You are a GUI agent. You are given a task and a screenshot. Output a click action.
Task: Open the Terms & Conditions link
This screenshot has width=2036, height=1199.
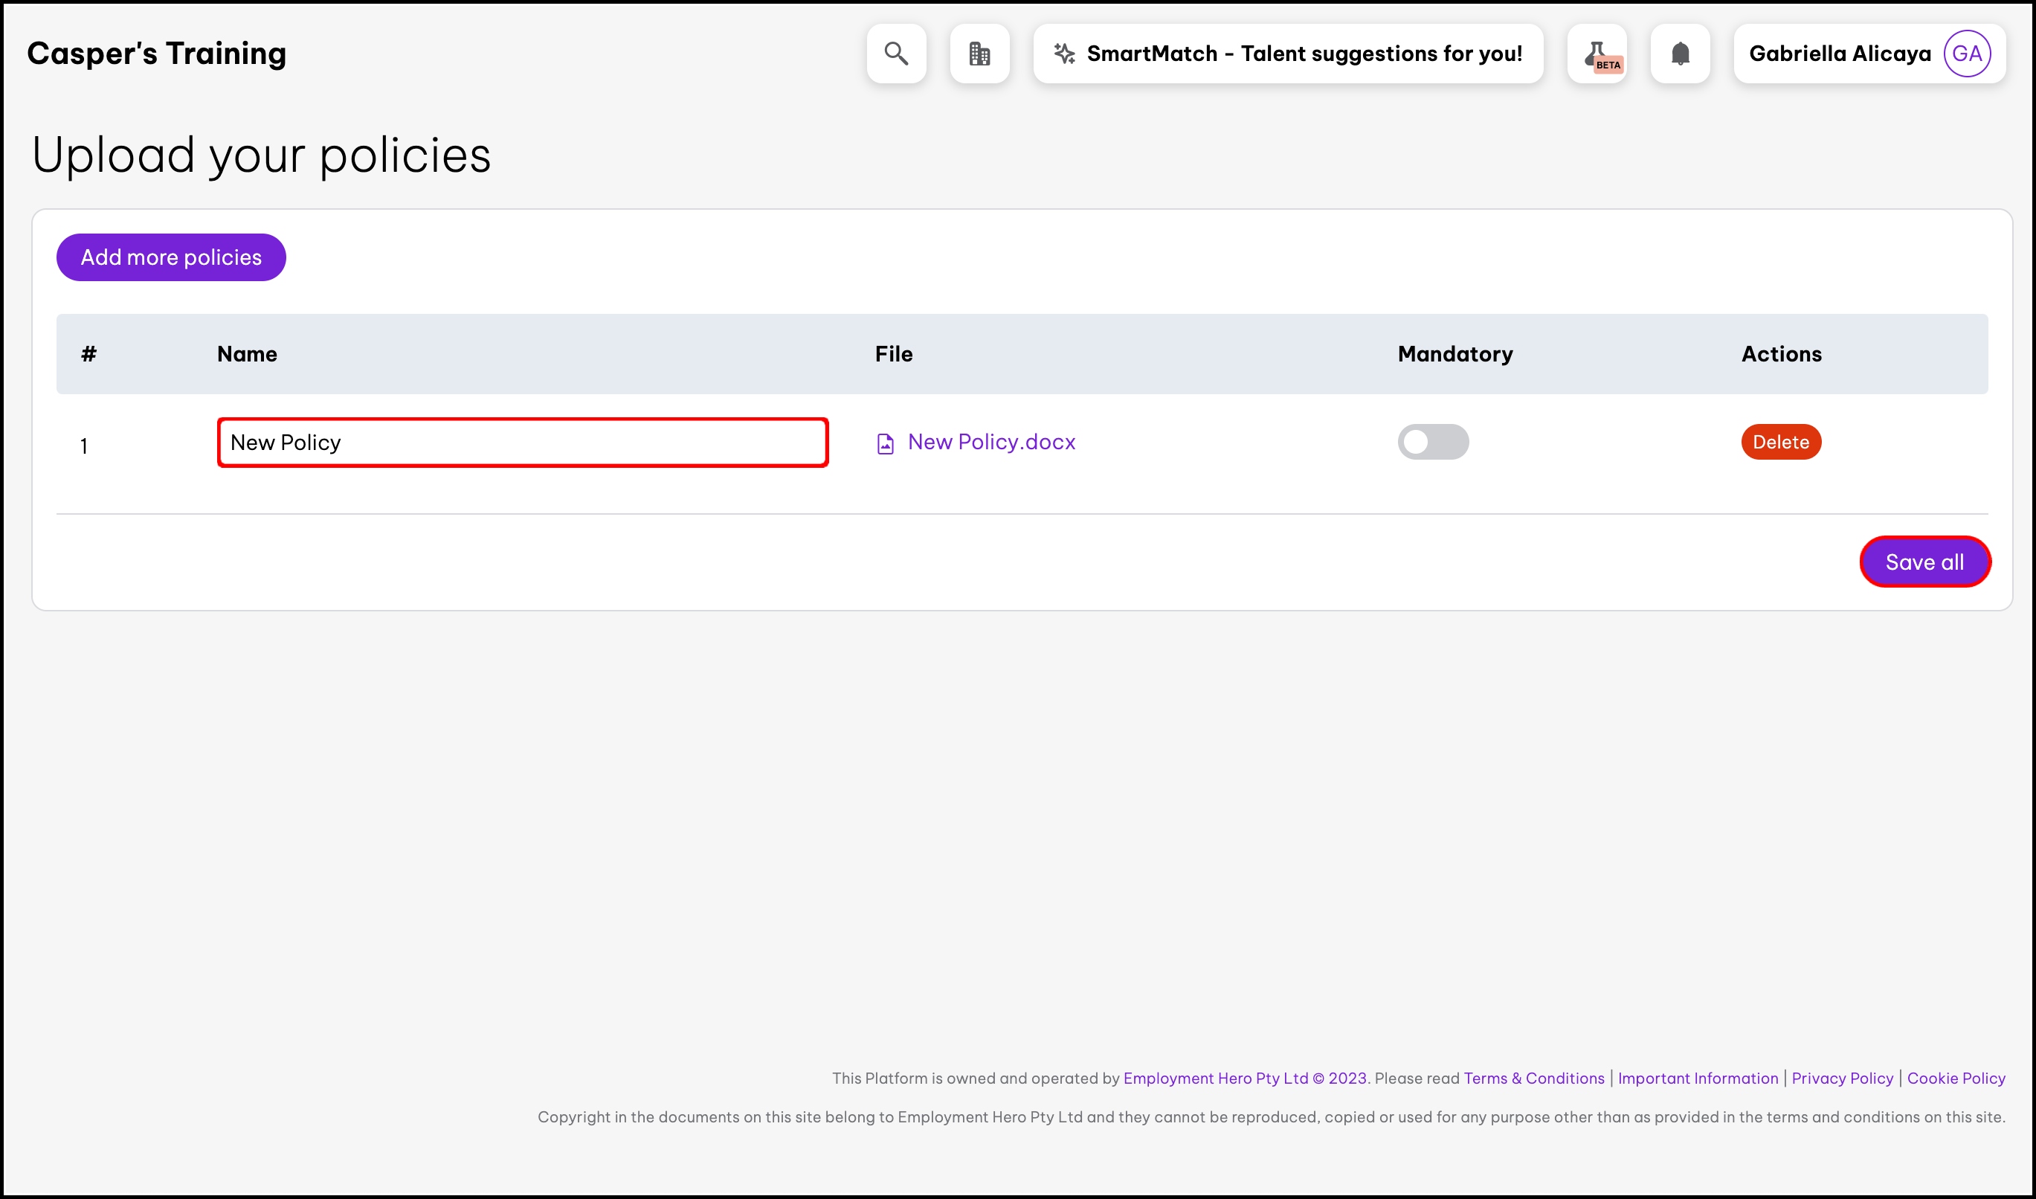click(x=1533, y=1078)
